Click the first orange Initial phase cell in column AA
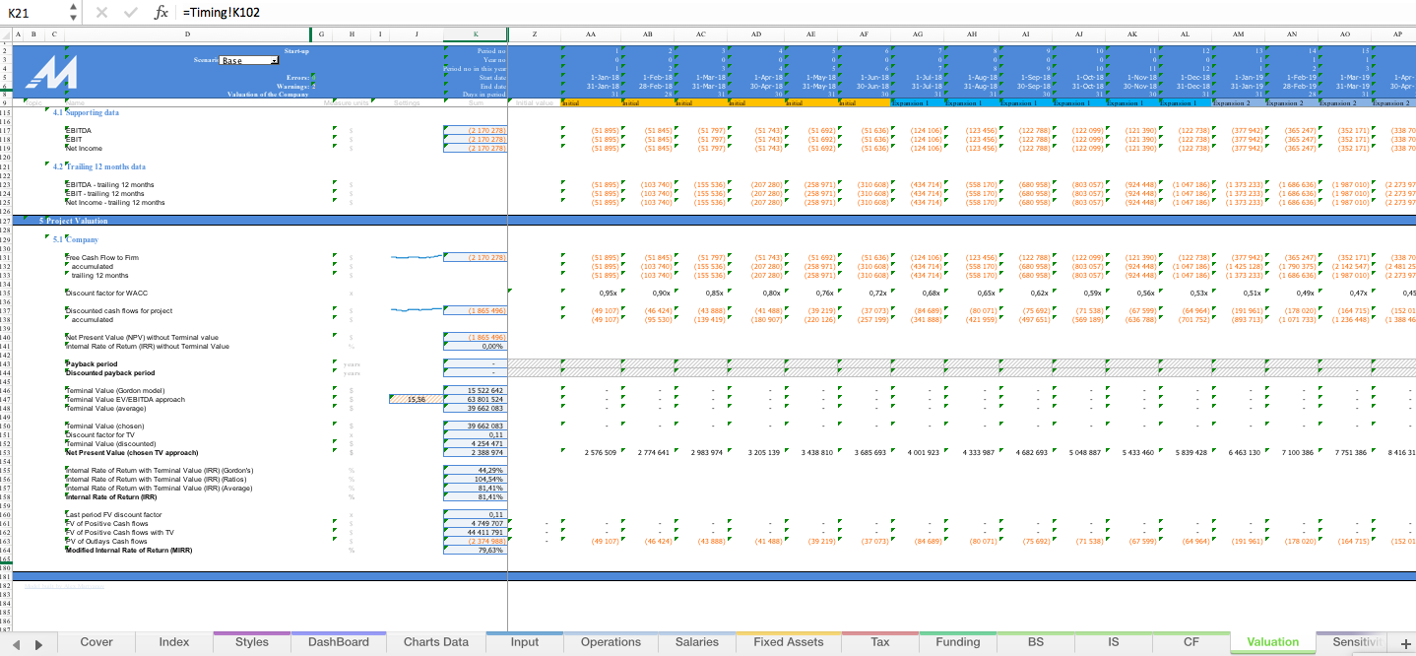Screen dimensions: 1416x656 tap(590, 102)
